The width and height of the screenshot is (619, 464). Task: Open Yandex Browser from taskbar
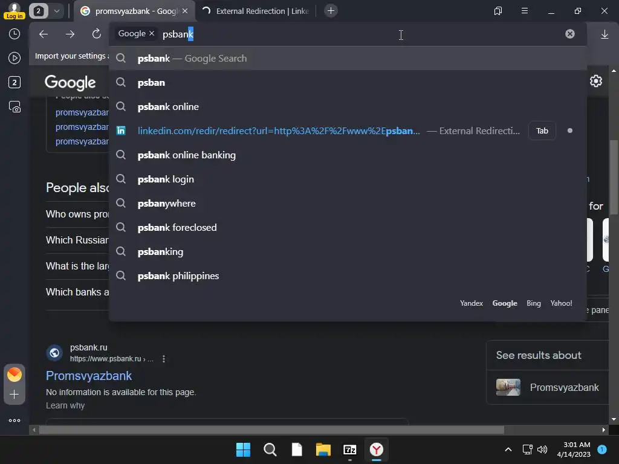(x=376, y=449)
